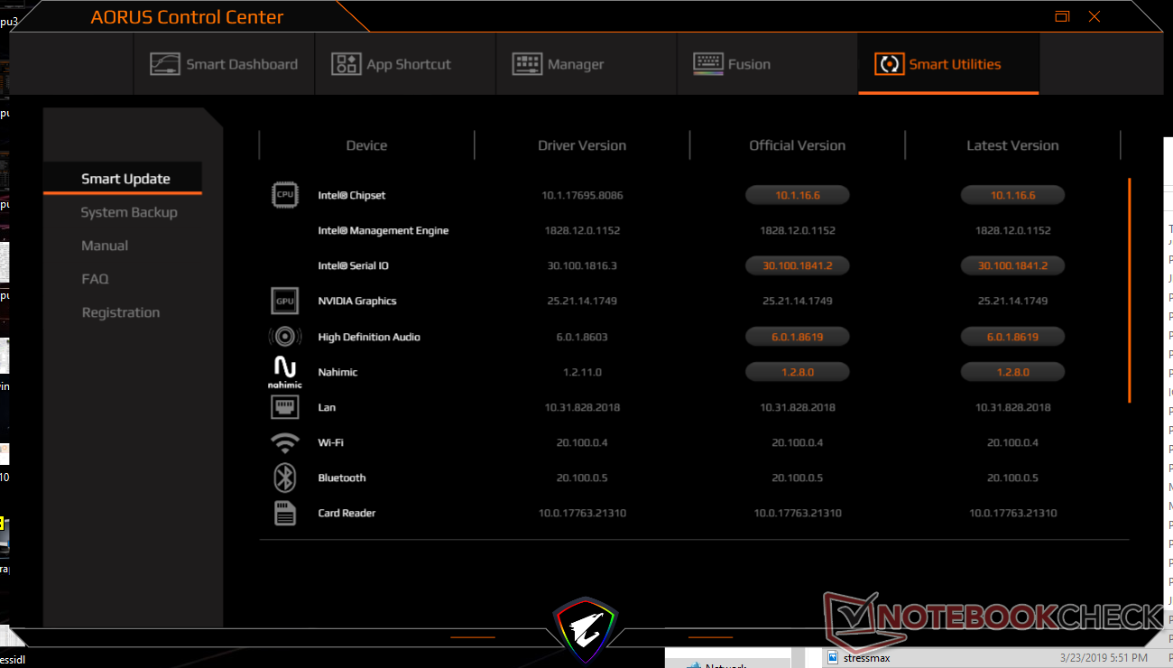
Task: Click Intel Serial IO driver version 30.100.1816.3
Action: [582, 265]
